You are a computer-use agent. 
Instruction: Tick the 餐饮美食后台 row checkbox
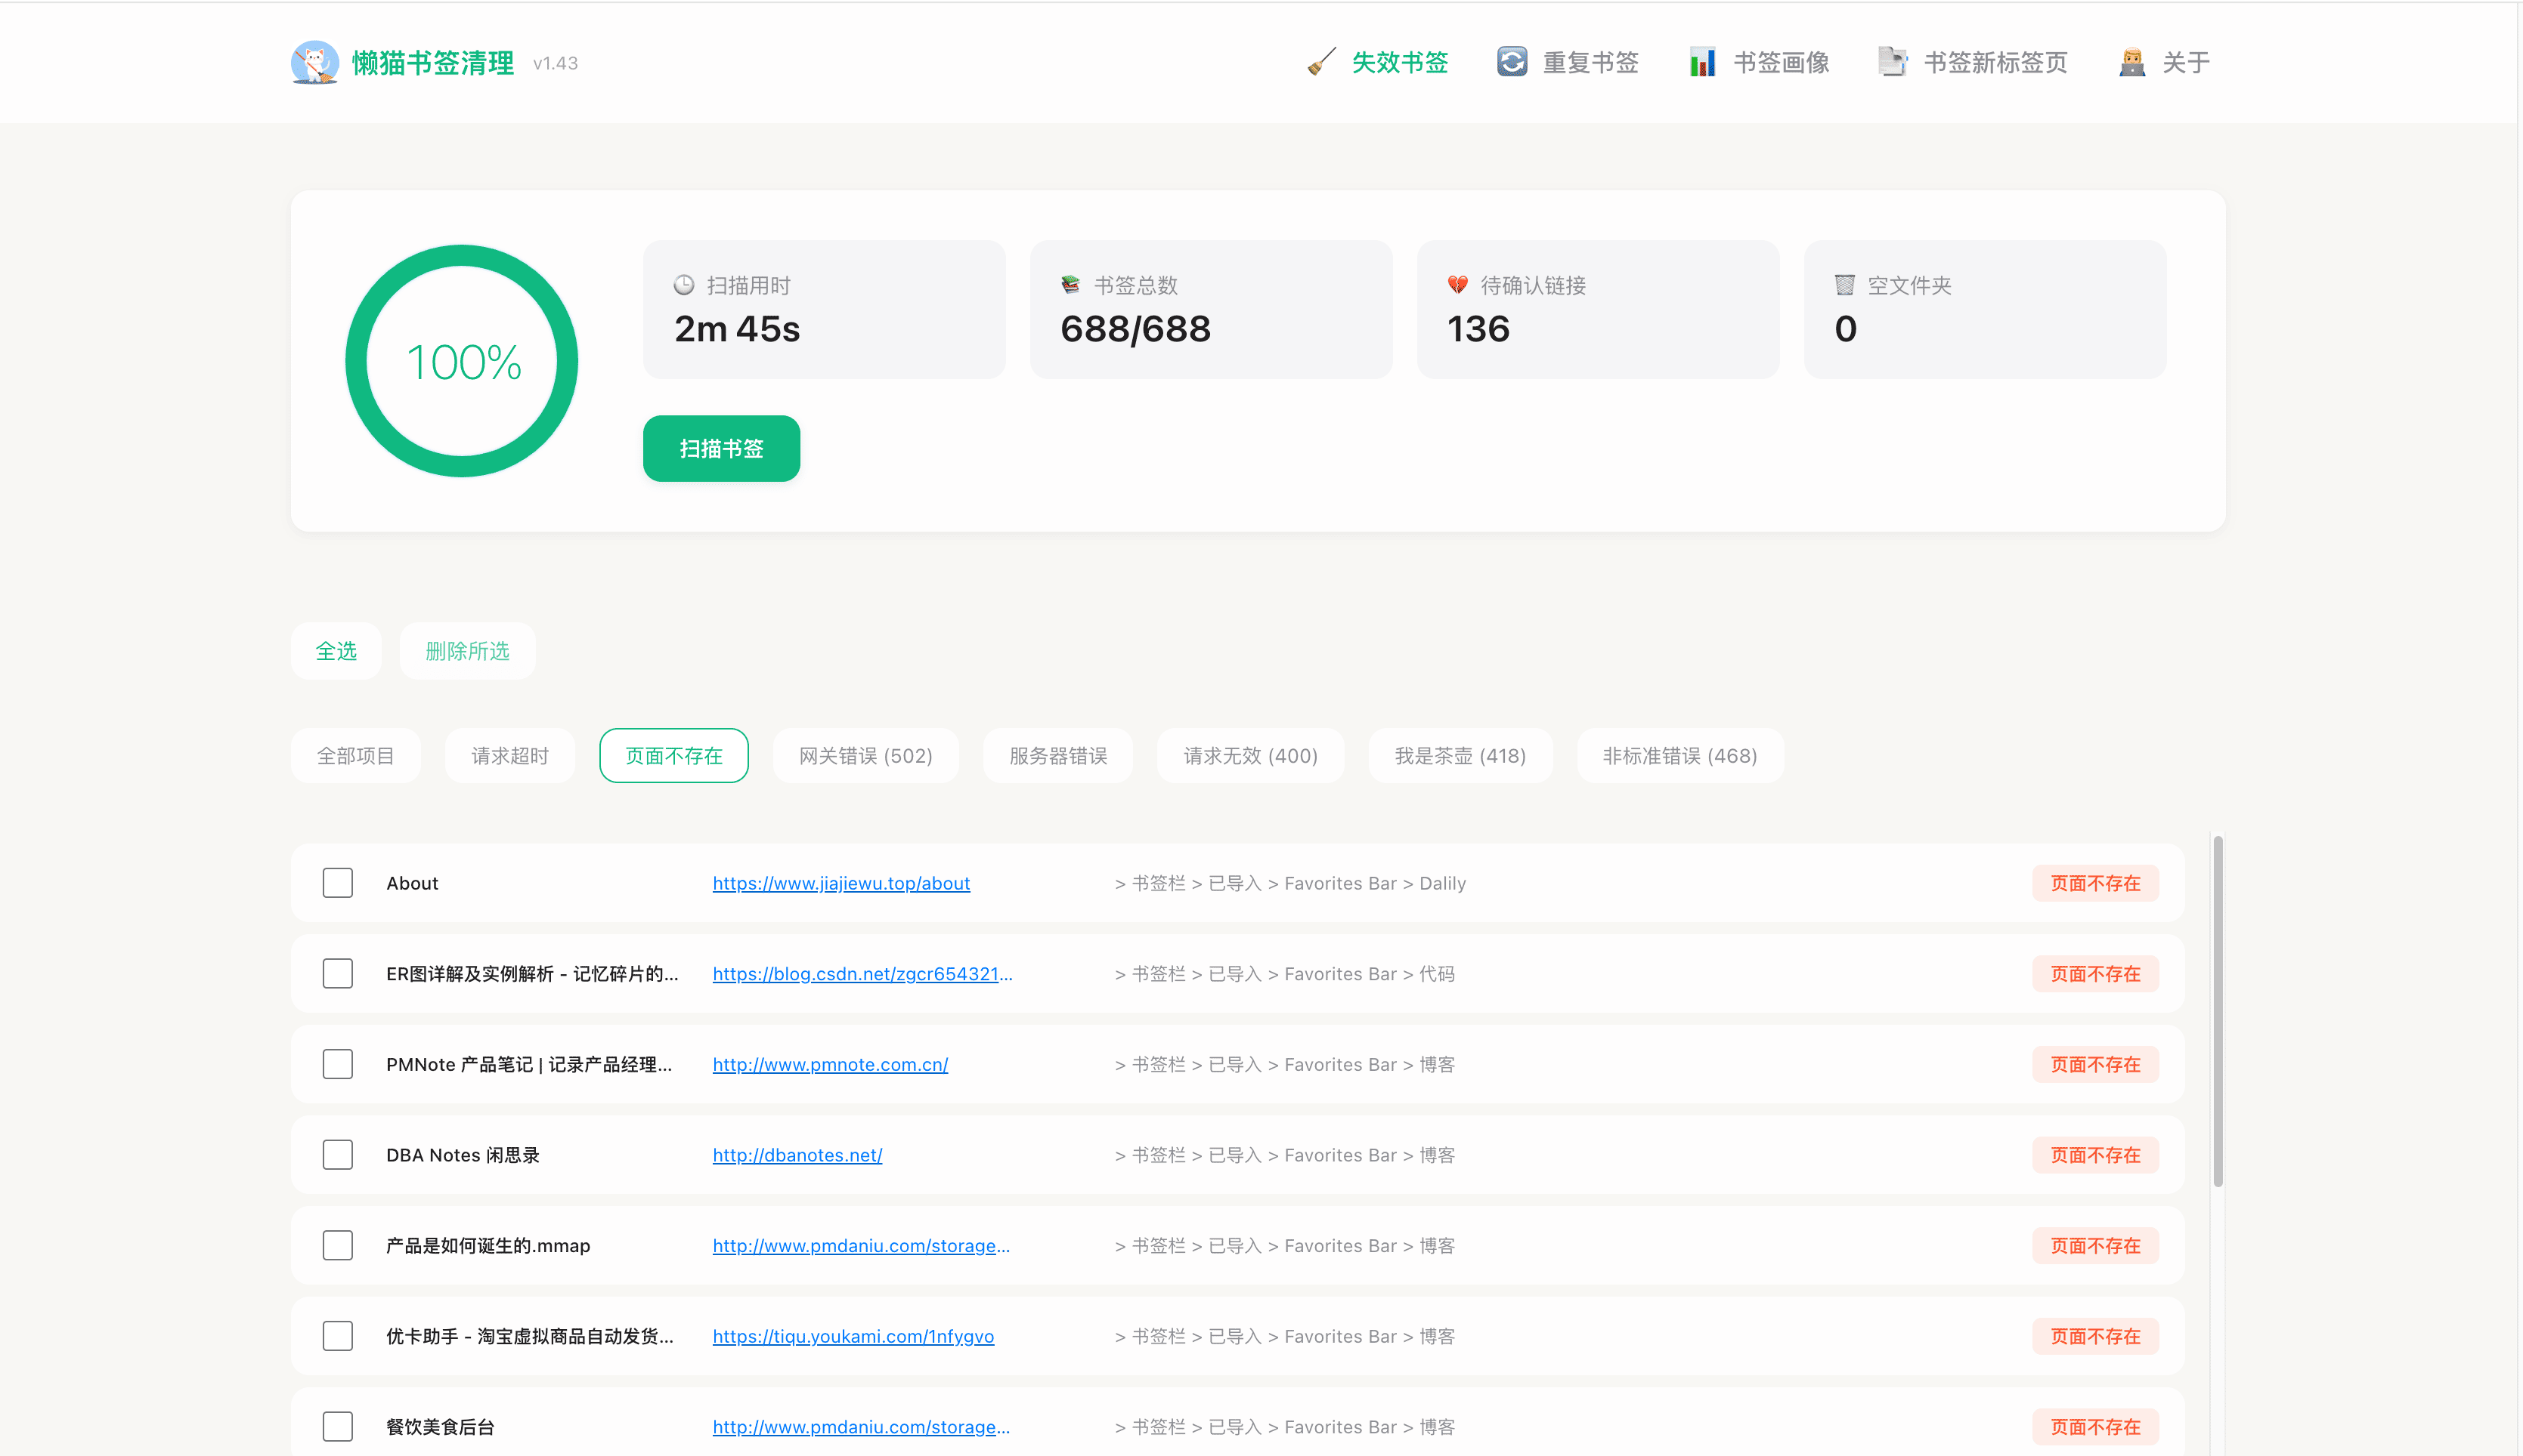[337, 1426]
